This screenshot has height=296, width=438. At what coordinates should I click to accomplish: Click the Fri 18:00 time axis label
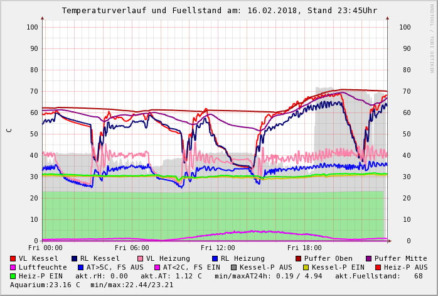[x=304, y=248]
